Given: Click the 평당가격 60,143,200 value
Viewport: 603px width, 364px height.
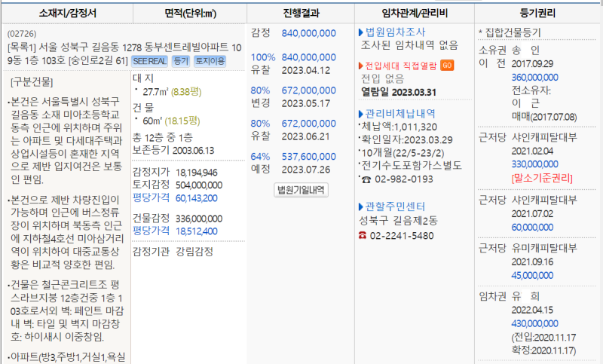Looking at the screenshot, I should [197, 198].
